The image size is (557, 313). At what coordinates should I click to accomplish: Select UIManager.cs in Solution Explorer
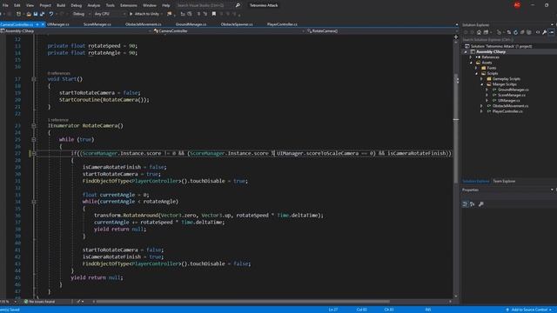pos(508,101)
